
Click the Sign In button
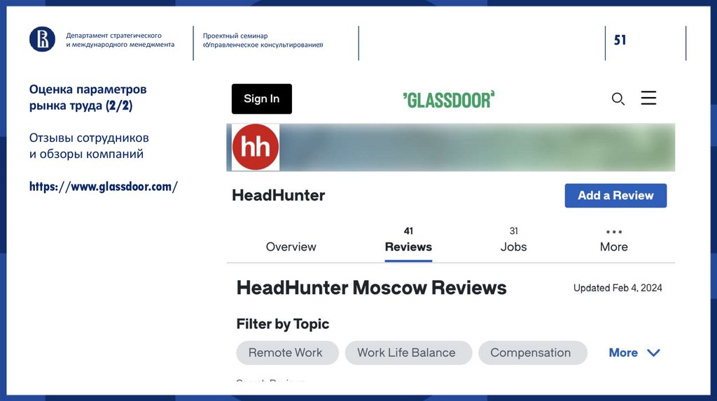pyautogui.click(x=262, y=99)
